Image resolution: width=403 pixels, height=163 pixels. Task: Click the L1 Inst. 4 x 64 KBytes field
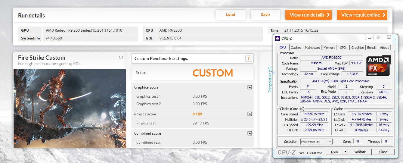(361, 120)
